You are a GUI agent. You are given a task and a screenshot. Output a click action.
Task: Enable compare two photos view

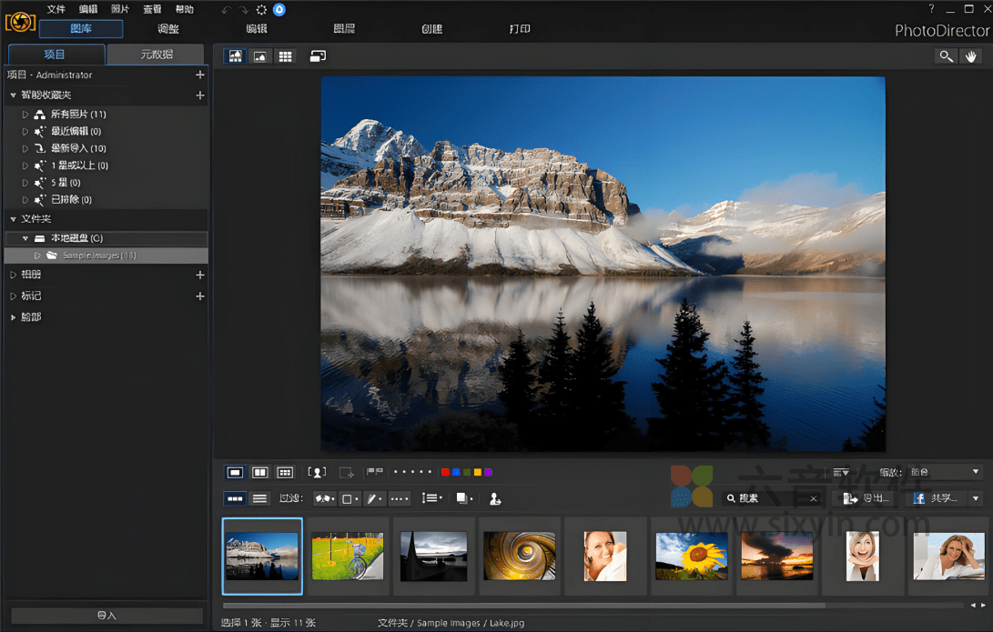click(259, 473)
